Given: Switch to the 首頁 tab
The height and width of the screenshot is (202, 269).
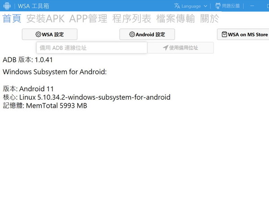Looking at the screenshot, I should click(12, 18).
